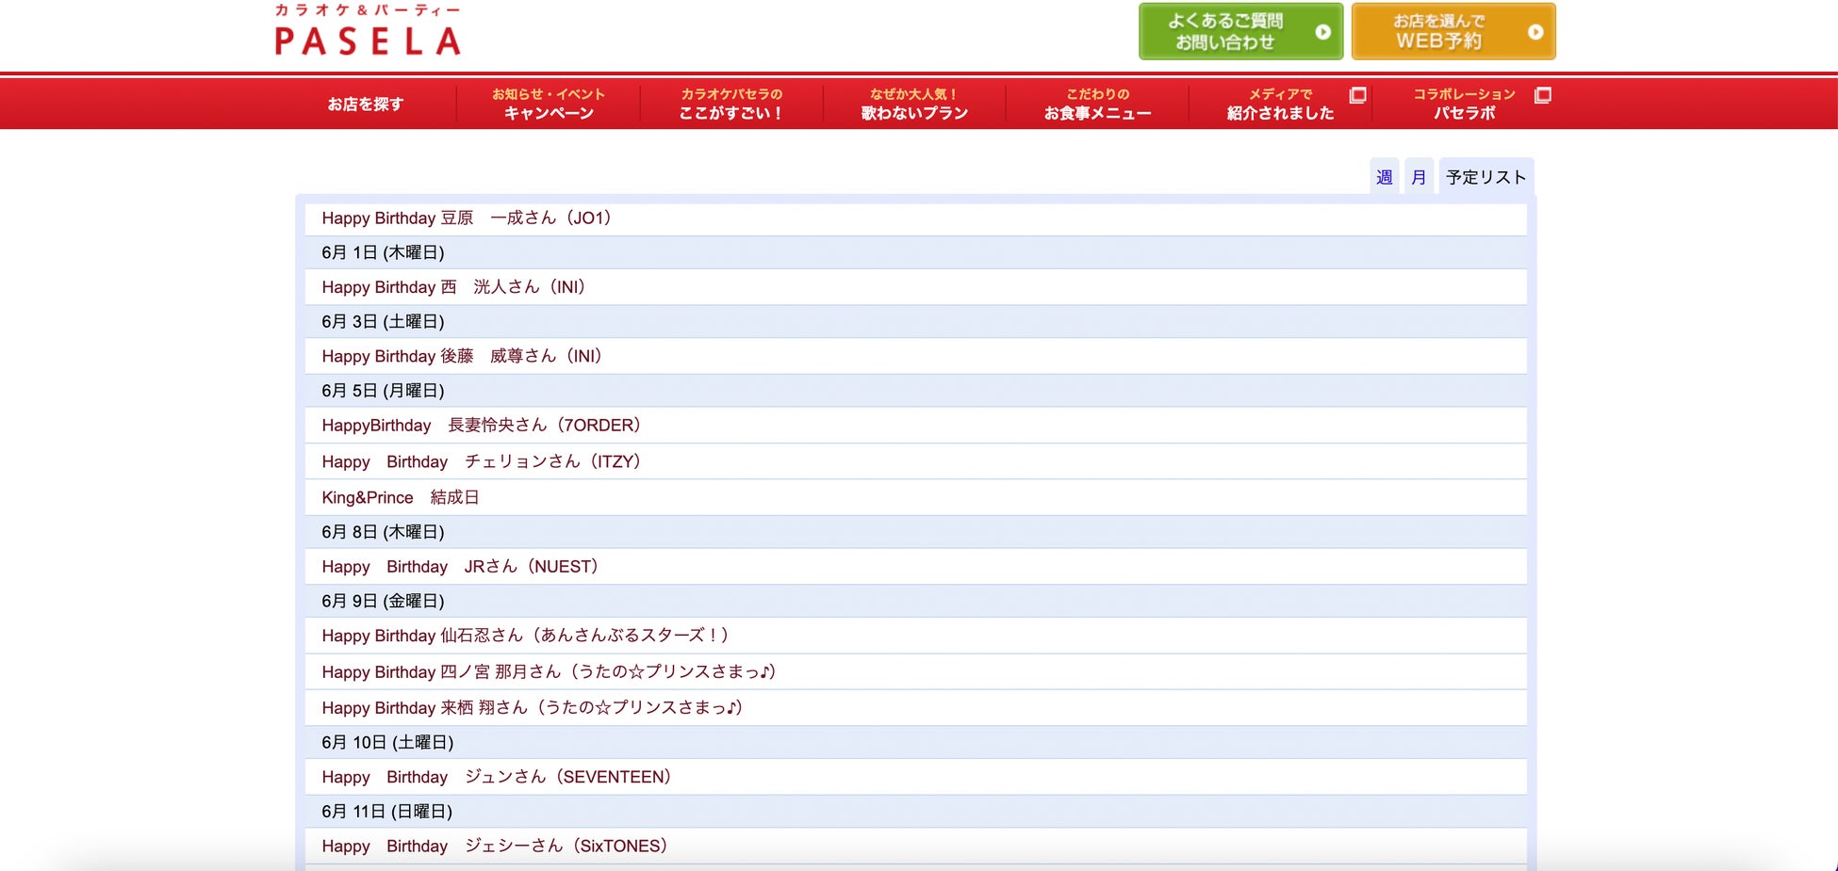Open メディアで紹介されました menu item
The image size is (1838, 871).
coord(1280,104)
